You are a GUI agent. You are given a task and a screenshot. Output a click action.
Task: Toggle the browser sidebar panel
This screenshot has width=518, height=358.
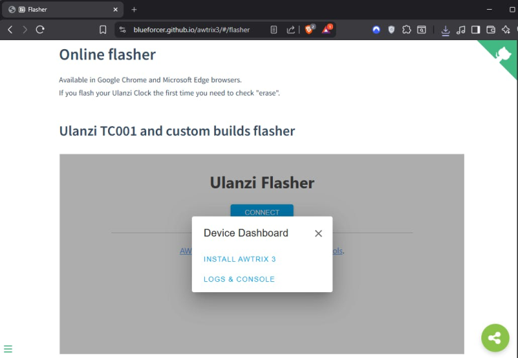tap(476, 30)
